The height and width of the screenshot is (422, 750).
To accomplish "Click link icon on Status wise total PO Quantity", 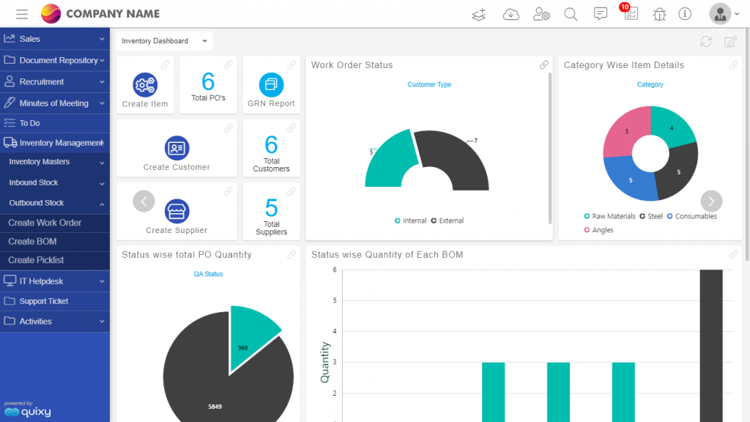I will tap(292, 254).
